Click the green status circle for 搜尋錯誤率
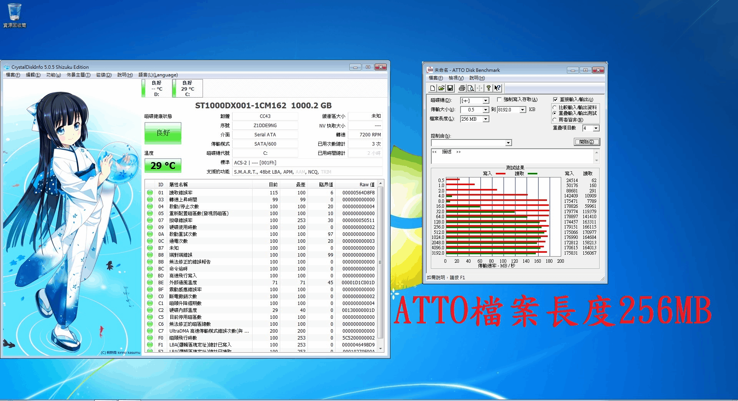738x401 pixels. point(150,220)
